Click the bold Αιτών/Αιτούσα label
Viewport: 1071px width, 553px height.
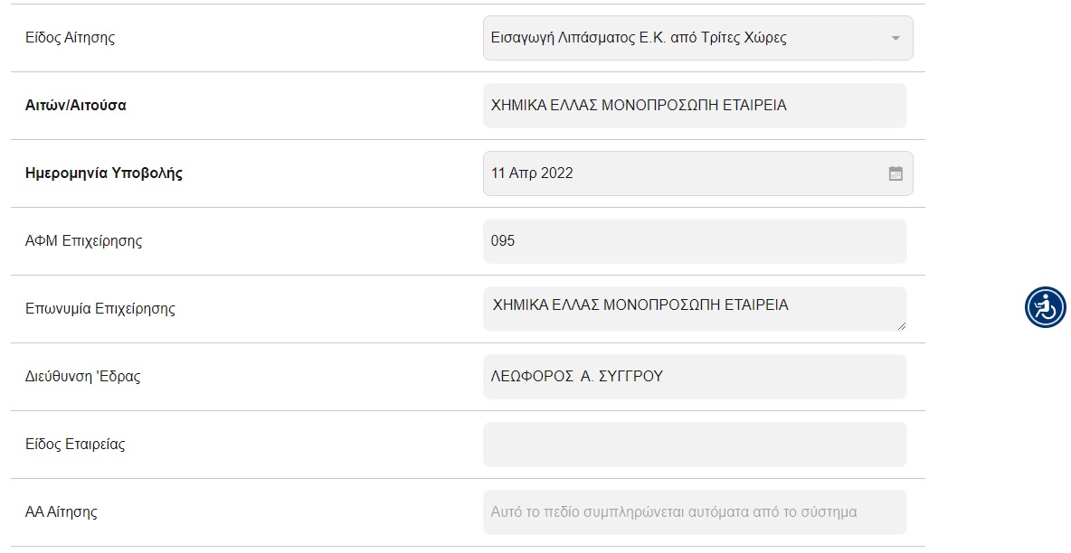click(x=76, y=105)
